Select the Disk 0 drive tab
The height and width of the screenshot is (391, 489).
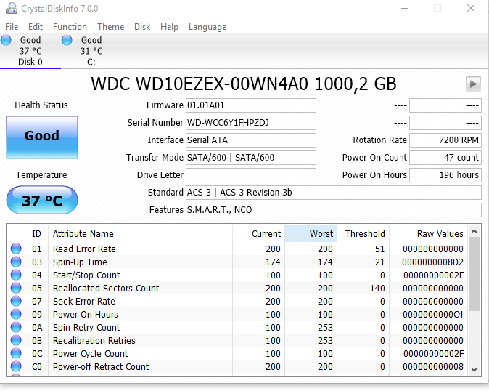coord(30,51)
